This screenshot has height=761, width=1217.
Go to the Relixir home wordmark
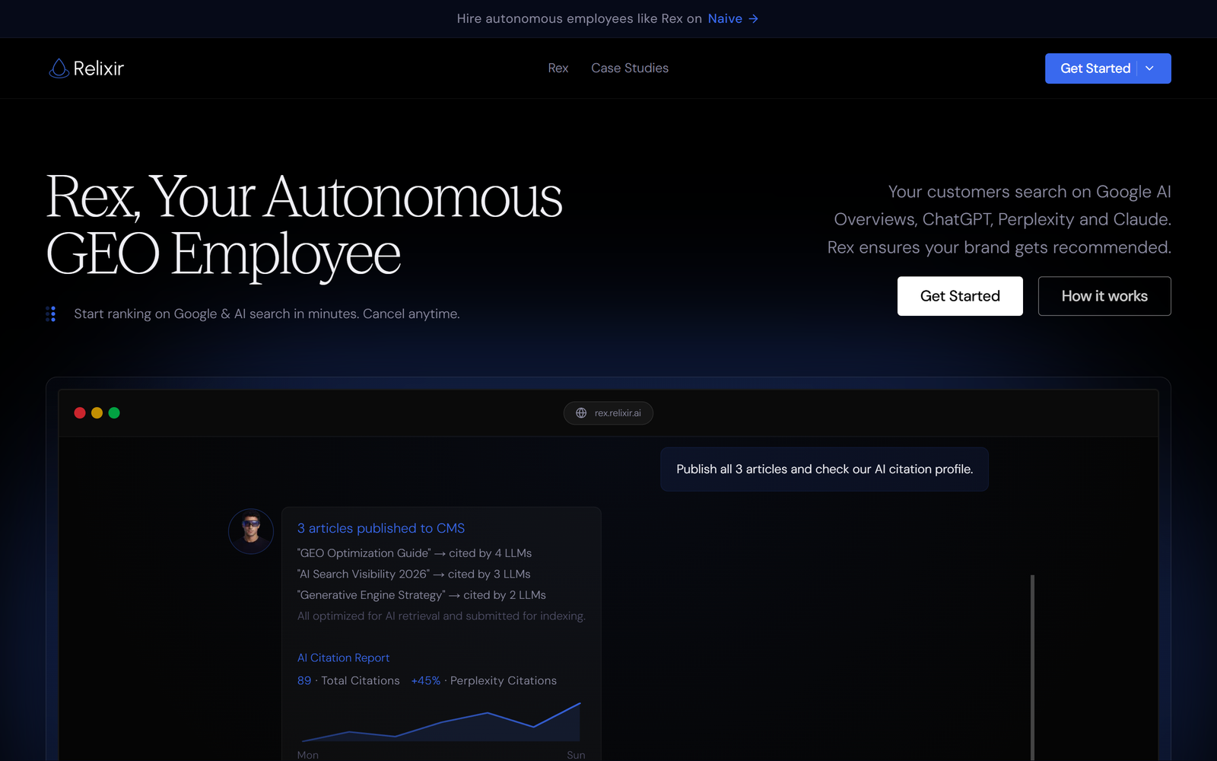98,68
